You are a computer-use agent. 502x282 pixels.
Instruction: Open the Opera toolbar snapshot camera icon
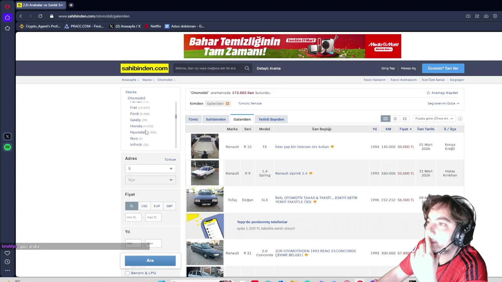tap(486, 16)
